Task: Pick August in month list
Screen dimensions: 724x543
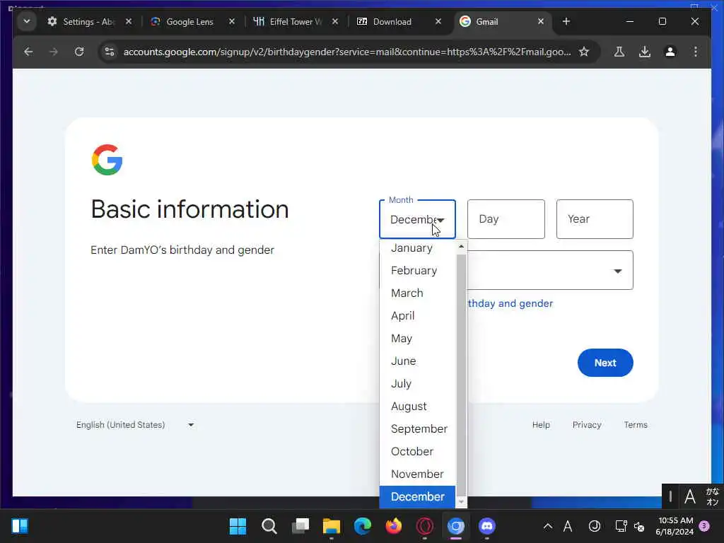Action: pos(417,407)
